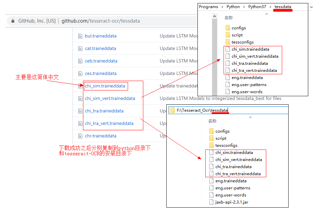Click jaxb-api-2.3.1.jar file icon
Image resolution: width=314 pixels, height=212 pixels.
click(211, 202)
